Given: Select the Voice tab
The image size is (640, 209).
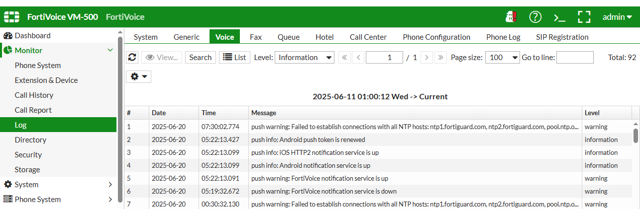Looking at the screenshot, I should 225,37.
